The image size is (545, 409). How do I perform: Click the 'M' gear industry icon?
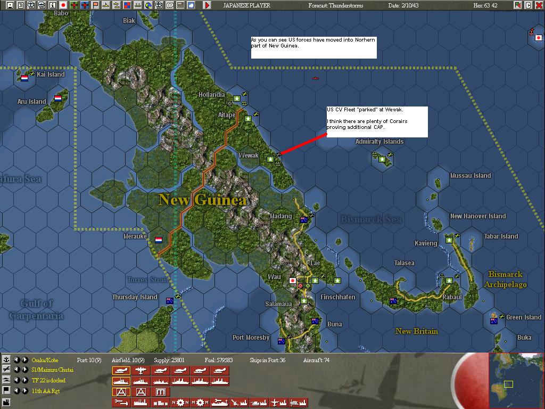[x=200, y=403]
